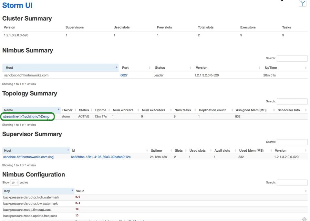
Task: Click the Storm UI title link
Action: click(17, 5)
